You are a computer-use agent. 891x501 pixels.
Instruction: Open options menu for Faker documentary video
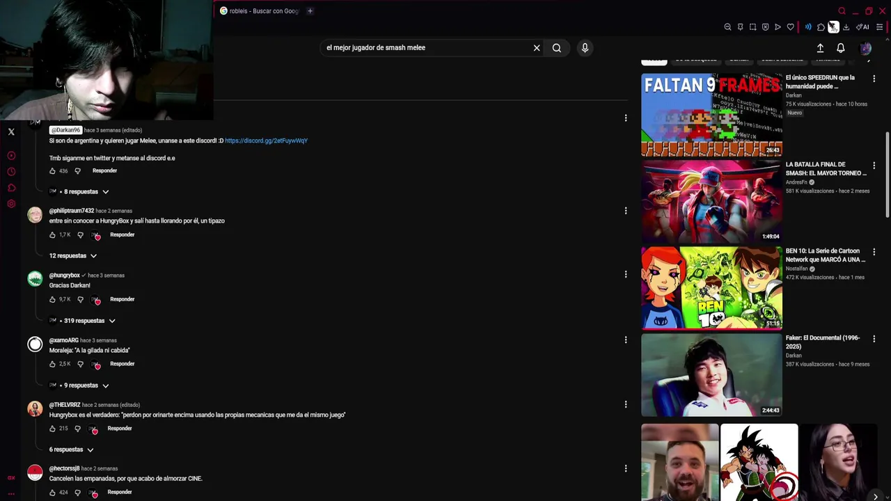click(x=874, y=339)
